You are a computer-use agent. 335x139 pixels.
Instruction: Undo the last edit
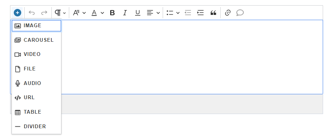pyautogui.click(x=32, y=13)
